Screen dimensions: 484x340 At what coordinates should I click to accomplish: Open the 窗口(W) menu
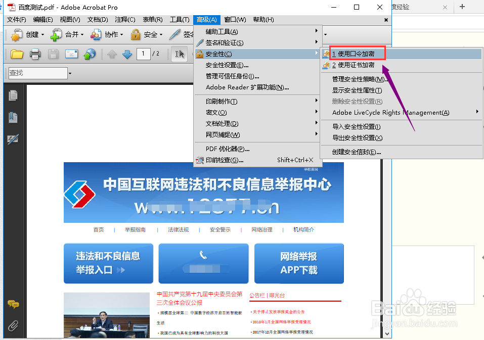[234, 20]
